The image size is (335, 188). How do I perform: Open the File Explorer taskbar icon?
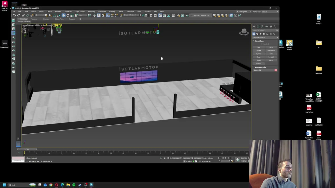click(x=68, y=185)
